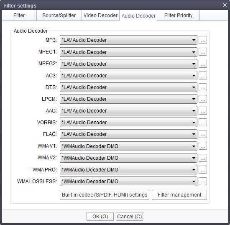Expand the DTS decoder dropdown
The height and width of the screenshot is (225, 230).
tap(128, 87)
